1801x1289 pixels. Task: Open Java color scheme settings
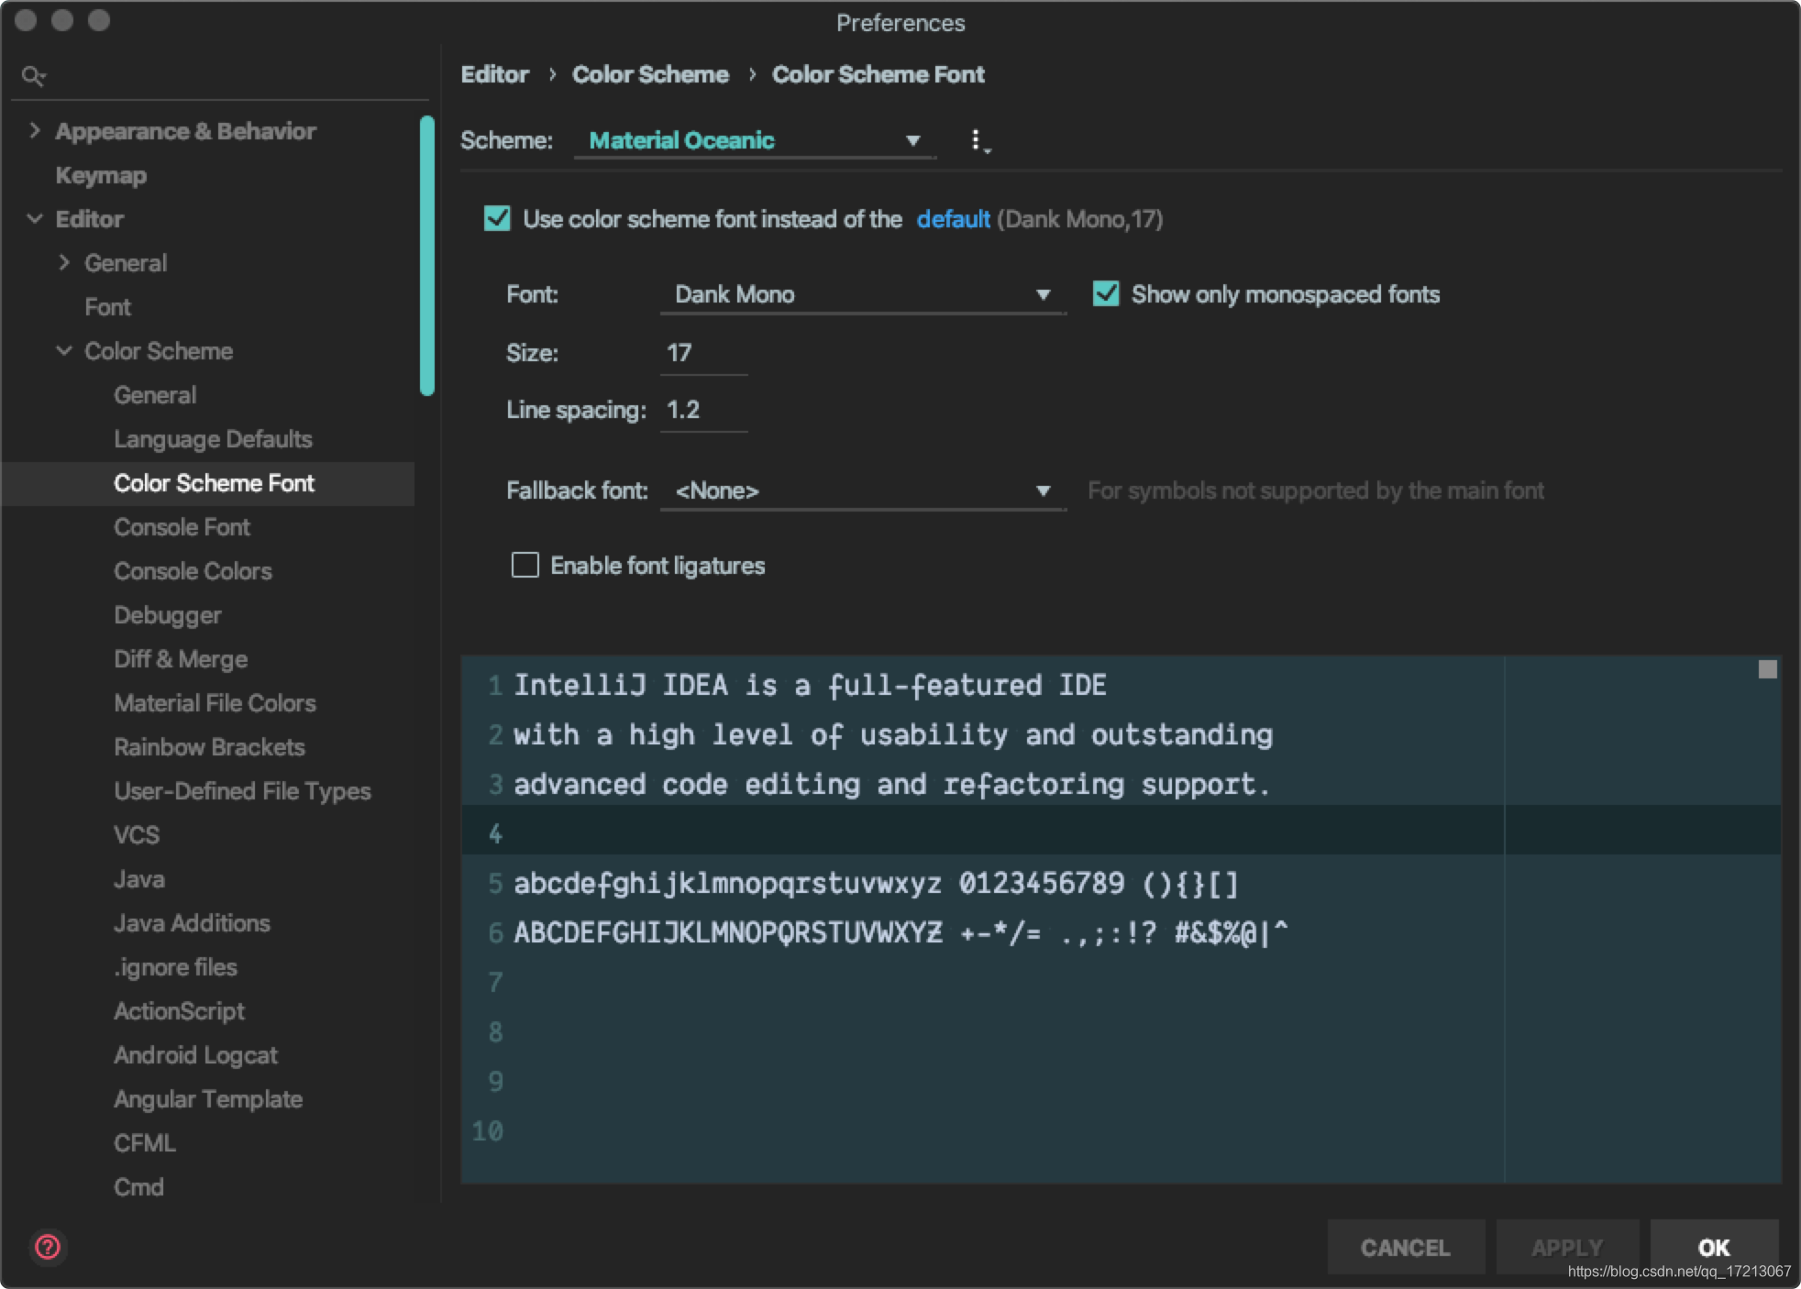[x=139, y=879]
